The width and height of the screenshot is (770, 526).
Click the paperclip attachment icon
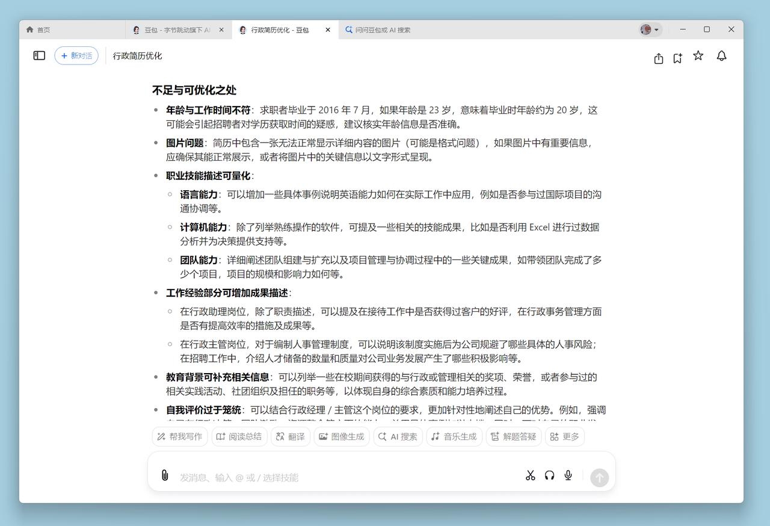[165, 475]
